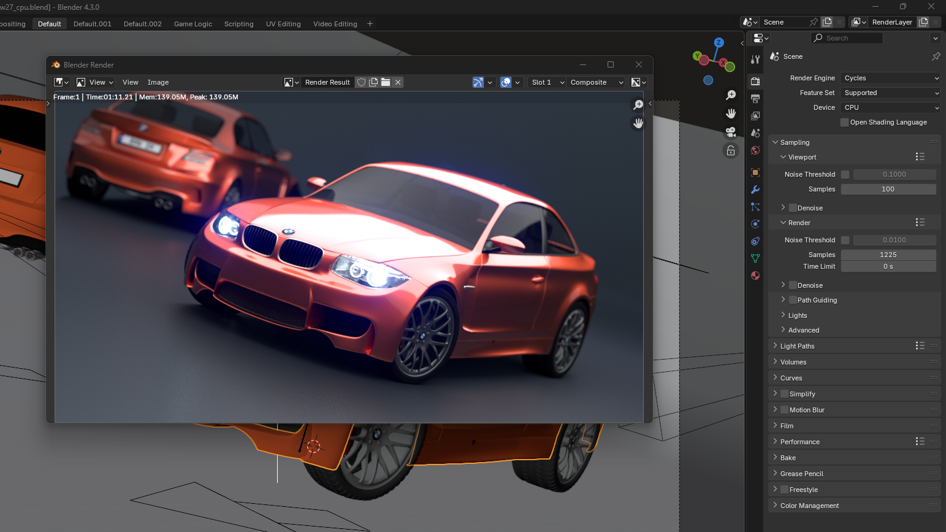Image resolution: width=946 pixels, height=532 pixels.
Task: Open Feature Set dropdown showing Supported
Action: [x=890, y=93]
